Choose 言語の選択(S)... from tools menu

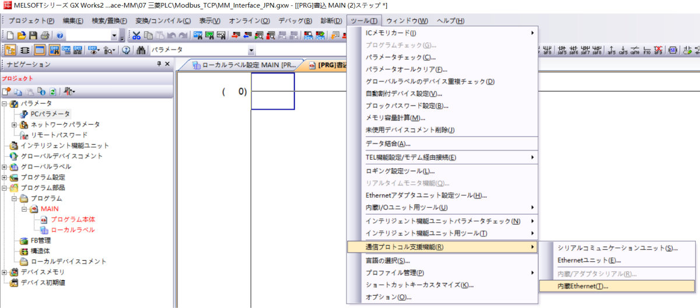tap(443, 260)
